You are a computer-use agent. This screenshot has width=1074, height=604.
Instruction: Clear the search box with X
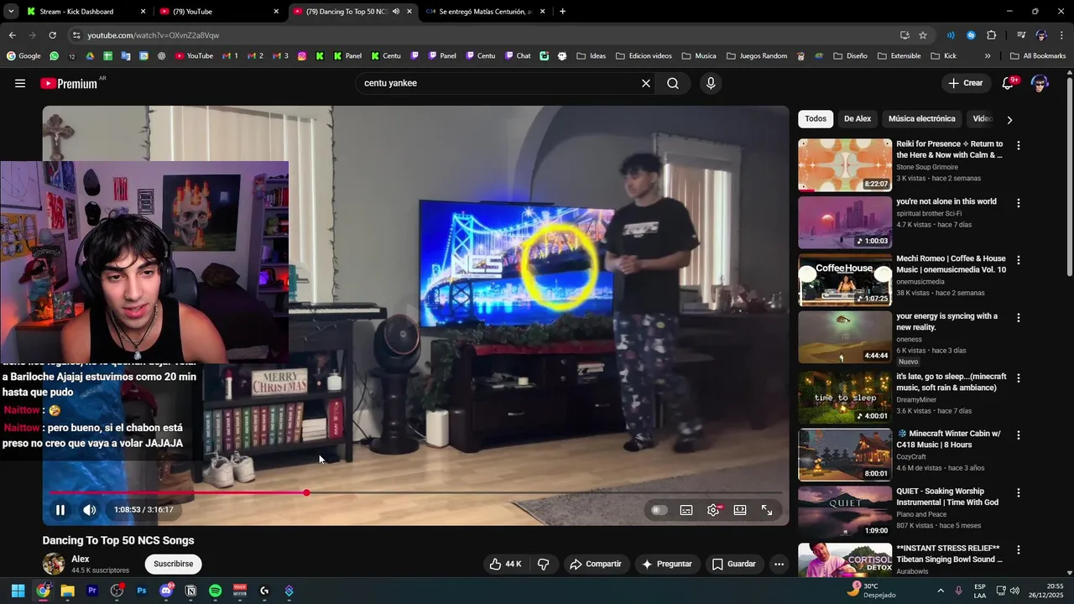(646, 83)
